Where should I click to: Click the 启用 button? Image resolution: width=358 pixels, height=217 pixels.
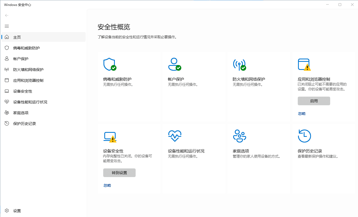314,101
